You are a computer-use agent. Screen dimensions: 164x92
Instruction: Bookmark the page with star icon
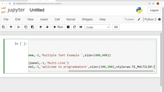click(153, 4)
